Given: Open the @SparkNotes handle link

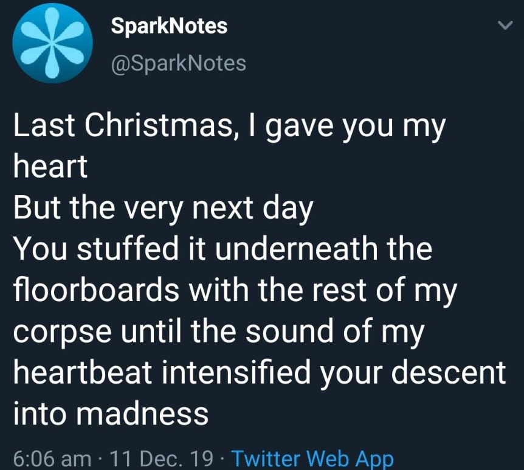Looking at the screenshot, I should pos(179,63).
